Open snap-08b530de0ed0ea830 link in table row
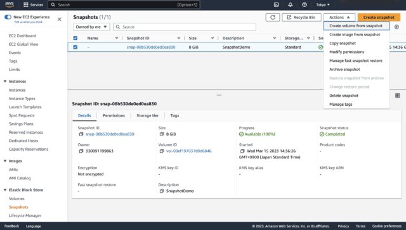Viewport: 406px width, 230px height. [x=151, y=47]
